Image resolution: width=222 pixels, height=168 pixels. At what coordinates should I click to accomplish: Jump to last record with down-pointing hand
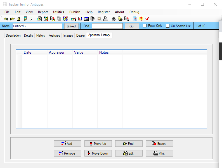[x=25, y=19]
